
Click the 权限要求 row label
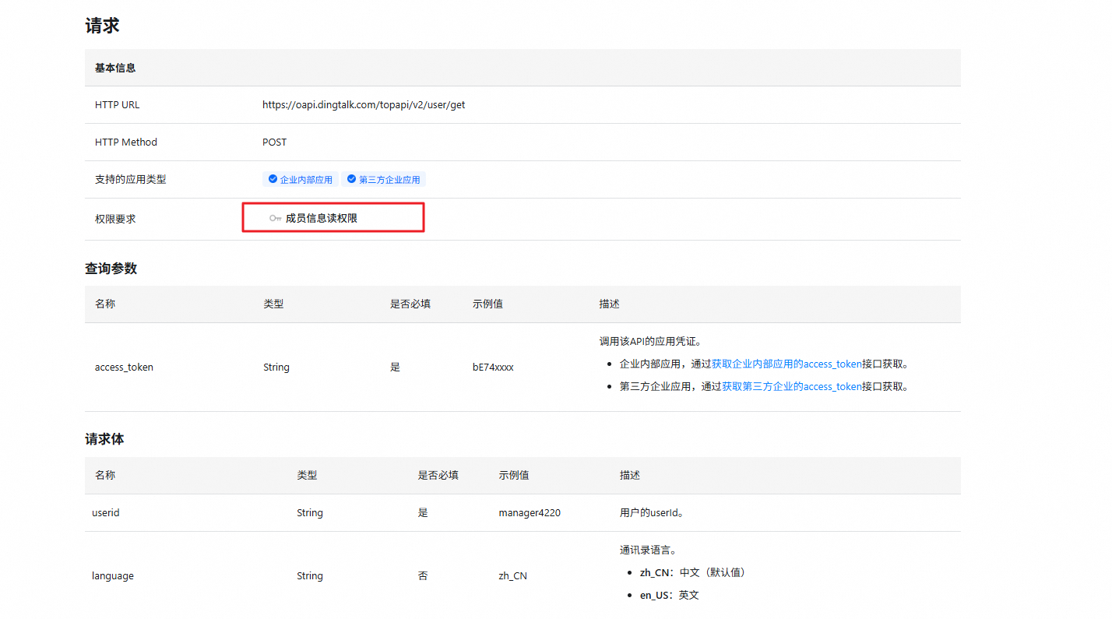tap(115, 219)
